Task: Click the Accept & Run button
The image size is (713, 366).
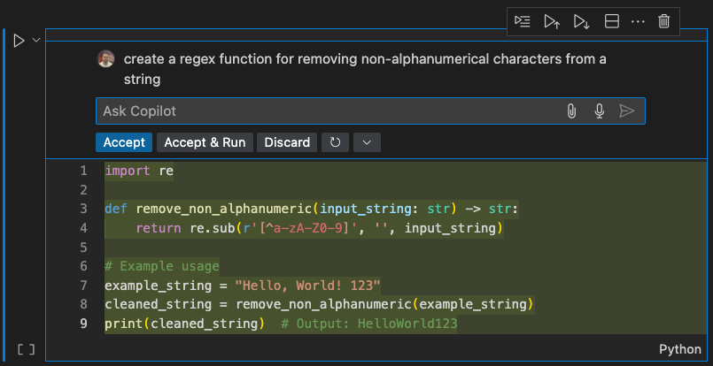Action: point(205,142)
